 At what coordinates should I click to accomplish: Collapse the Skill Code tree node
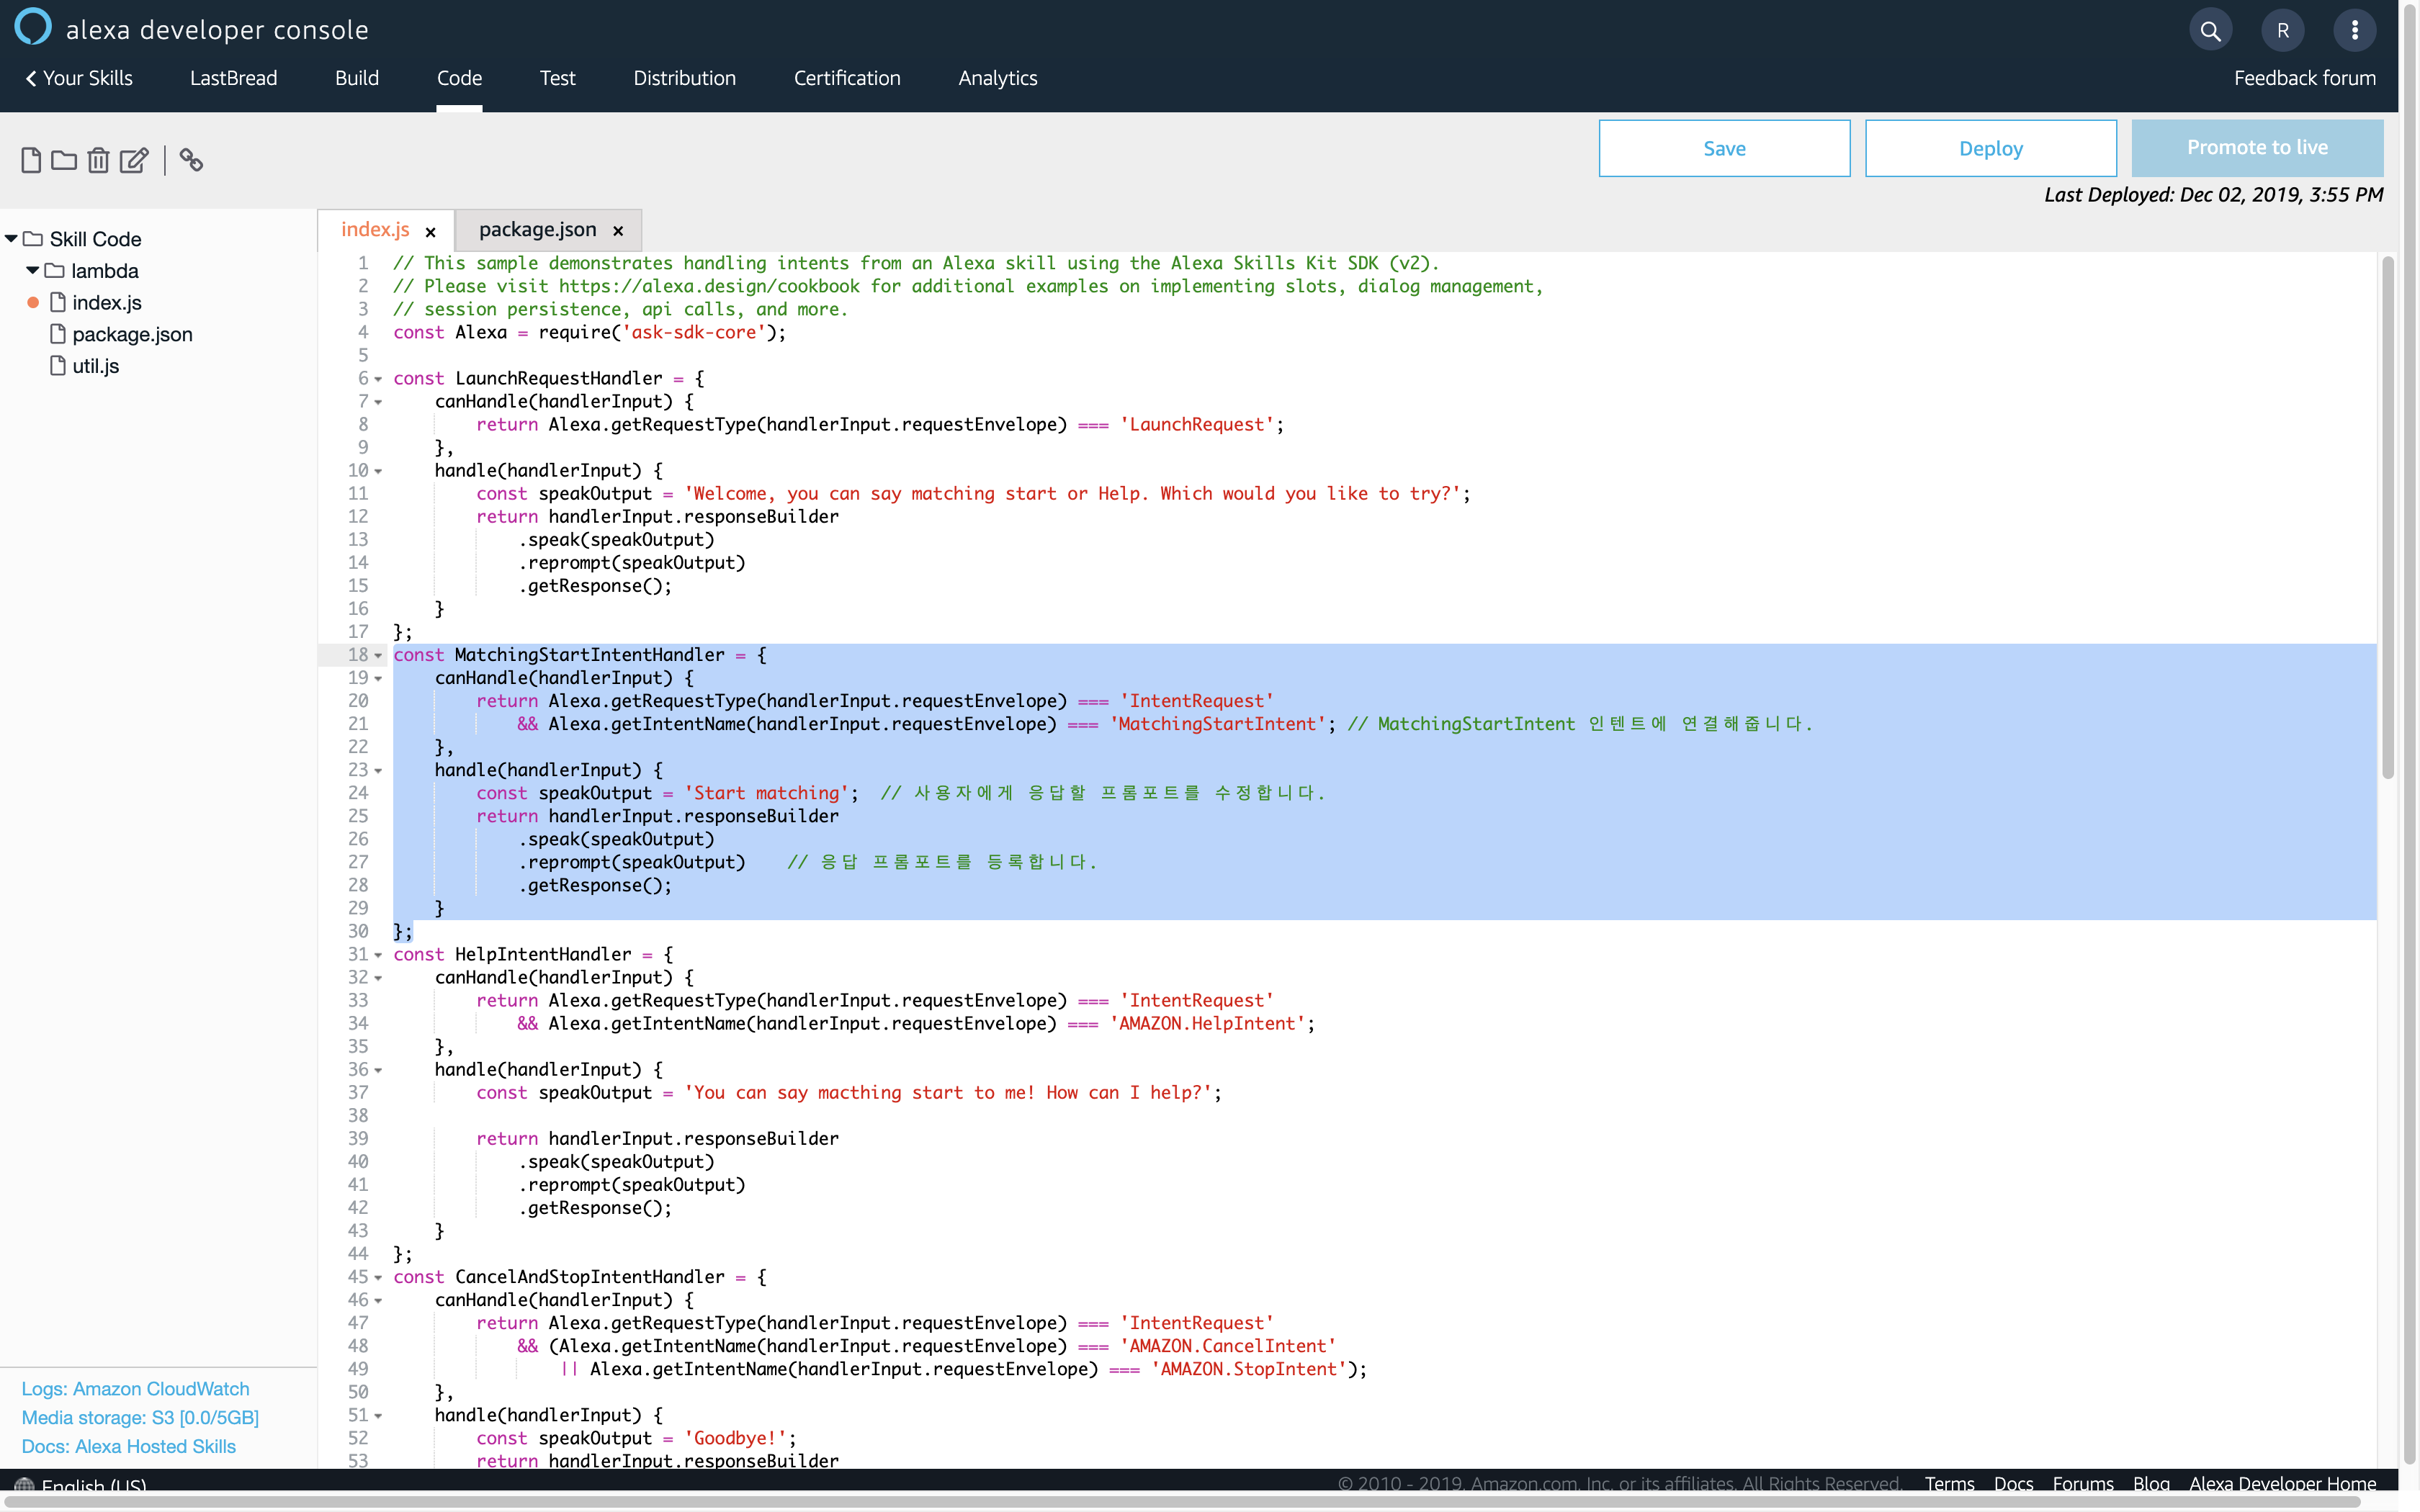click(x=11, y=239)
